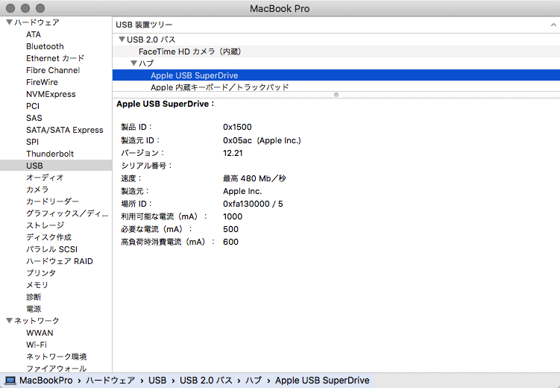The image size is (560, 388).
Task: Open 診断 in the sidebar
Action: (x=34, y=297)
